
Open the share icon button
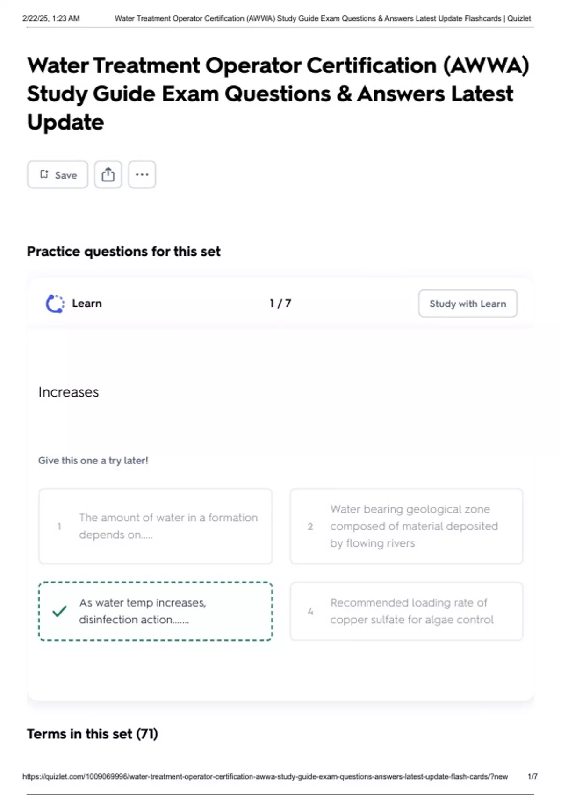[108, 174]
